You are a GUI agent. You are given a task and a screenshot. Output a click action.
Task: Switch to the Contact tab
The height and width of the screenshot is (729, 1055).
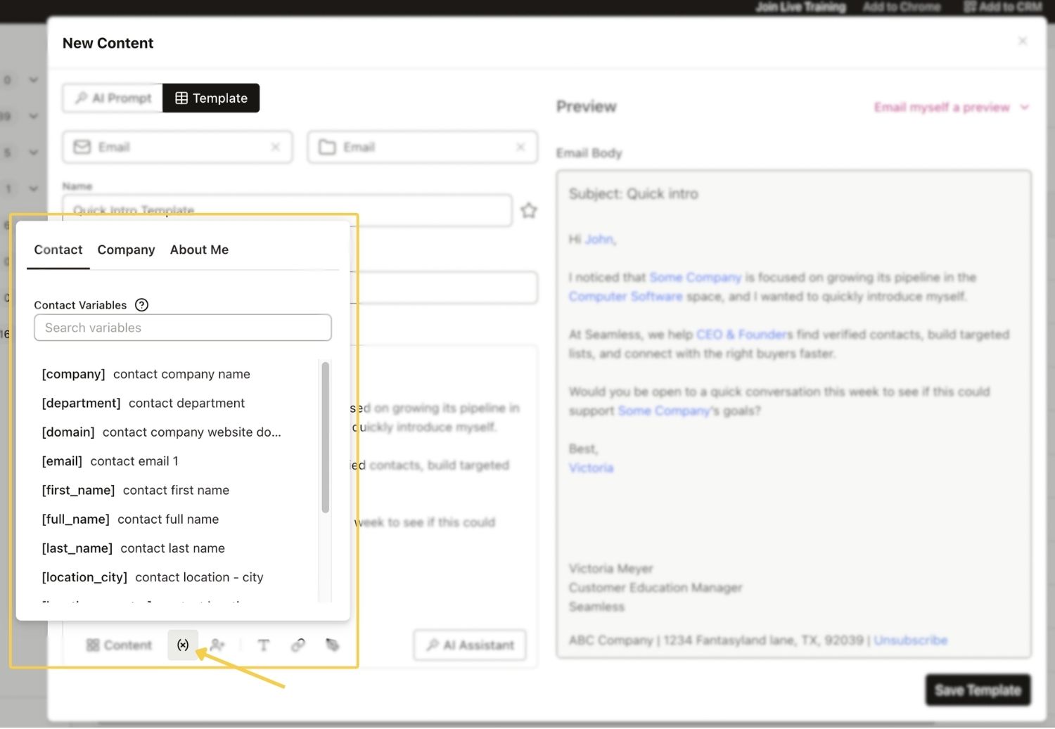pos(58,250)
